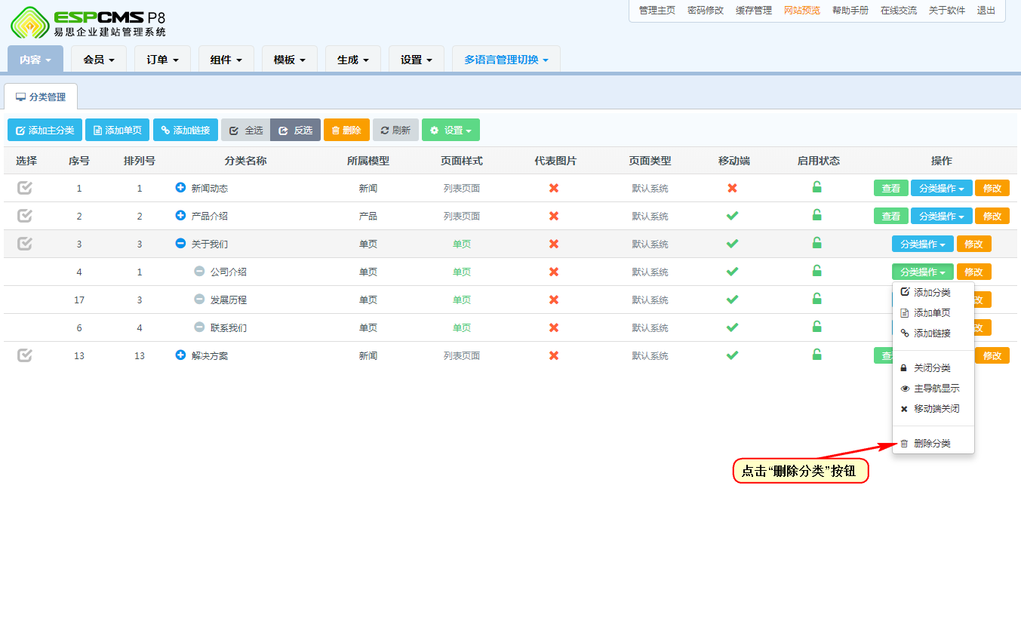
Task: Click the green lock icon for 关于我们
Action: point(816,243)
